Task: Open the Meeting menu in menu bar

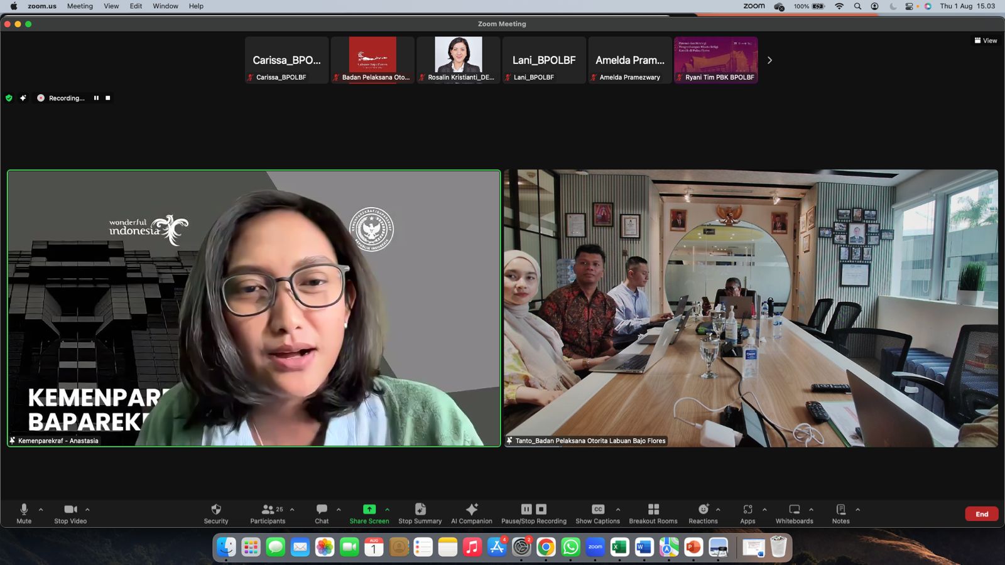Action: click(80, 6)
